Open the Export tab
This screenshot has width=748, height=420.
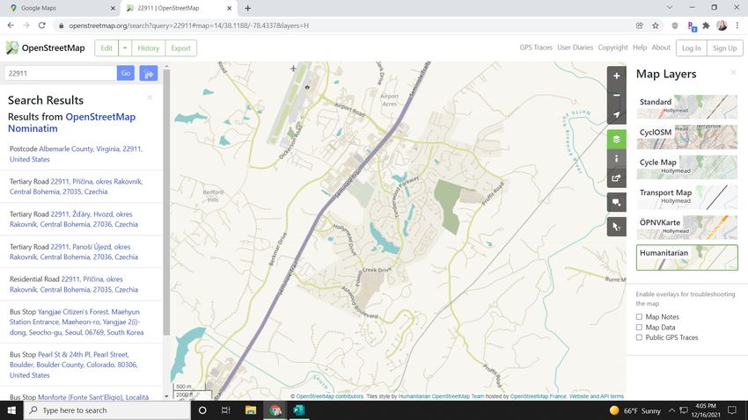click(x=180, y=48)
